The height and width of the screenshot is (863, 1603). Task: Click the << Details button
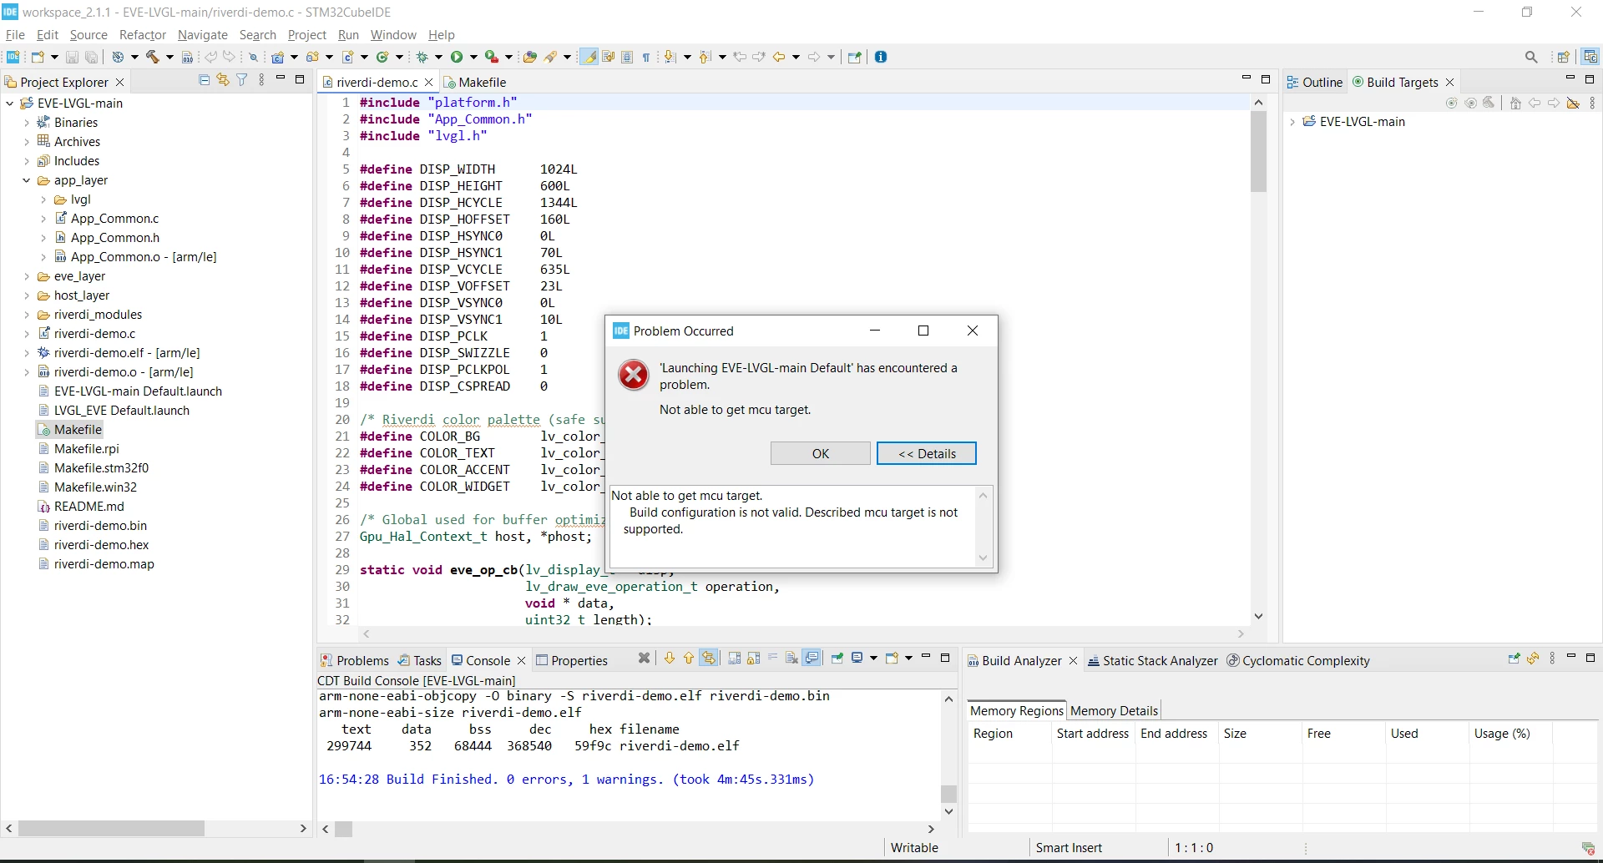coord(927,453)
